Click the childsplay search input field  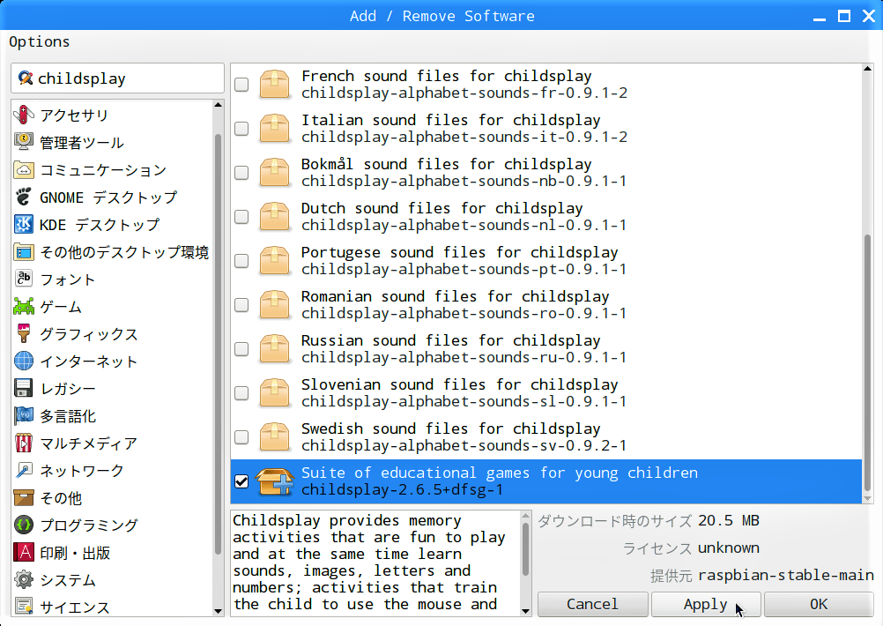pos(118,78)
